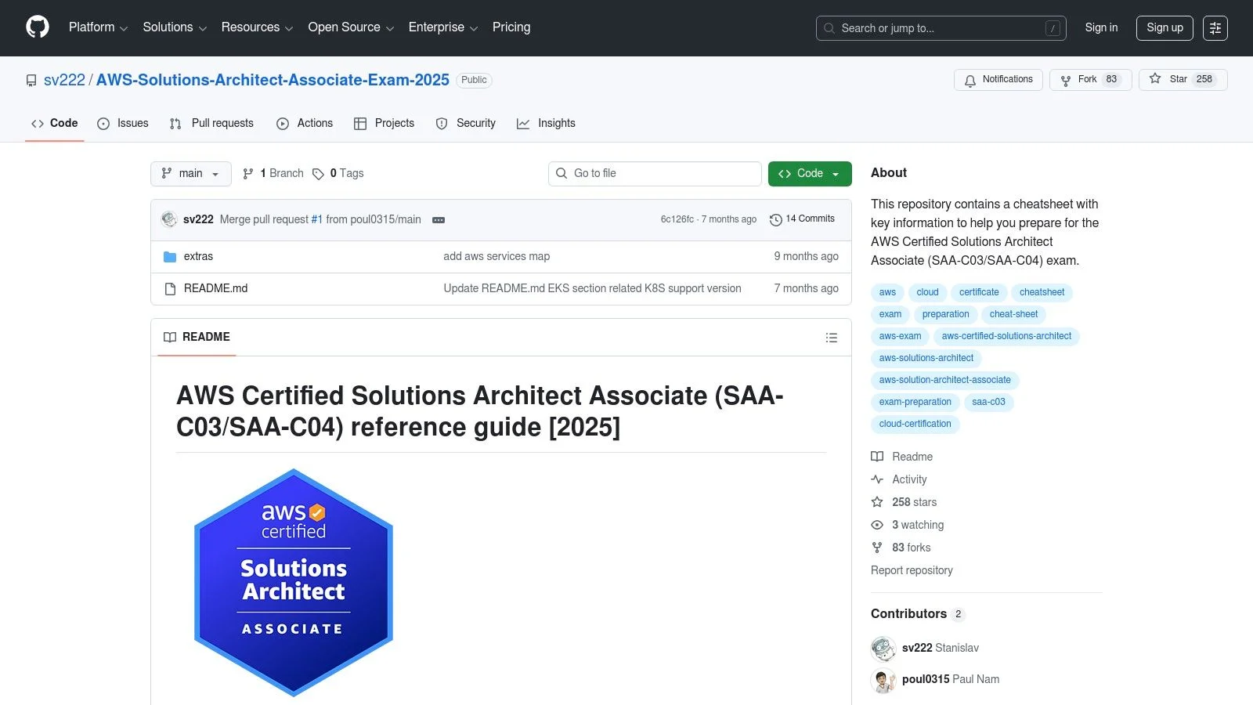Click poul0315 Paul Nam contributor avatar
The width and height of the screenshot is (1253, 705).
pyautogui.click(x=883, y=680)
